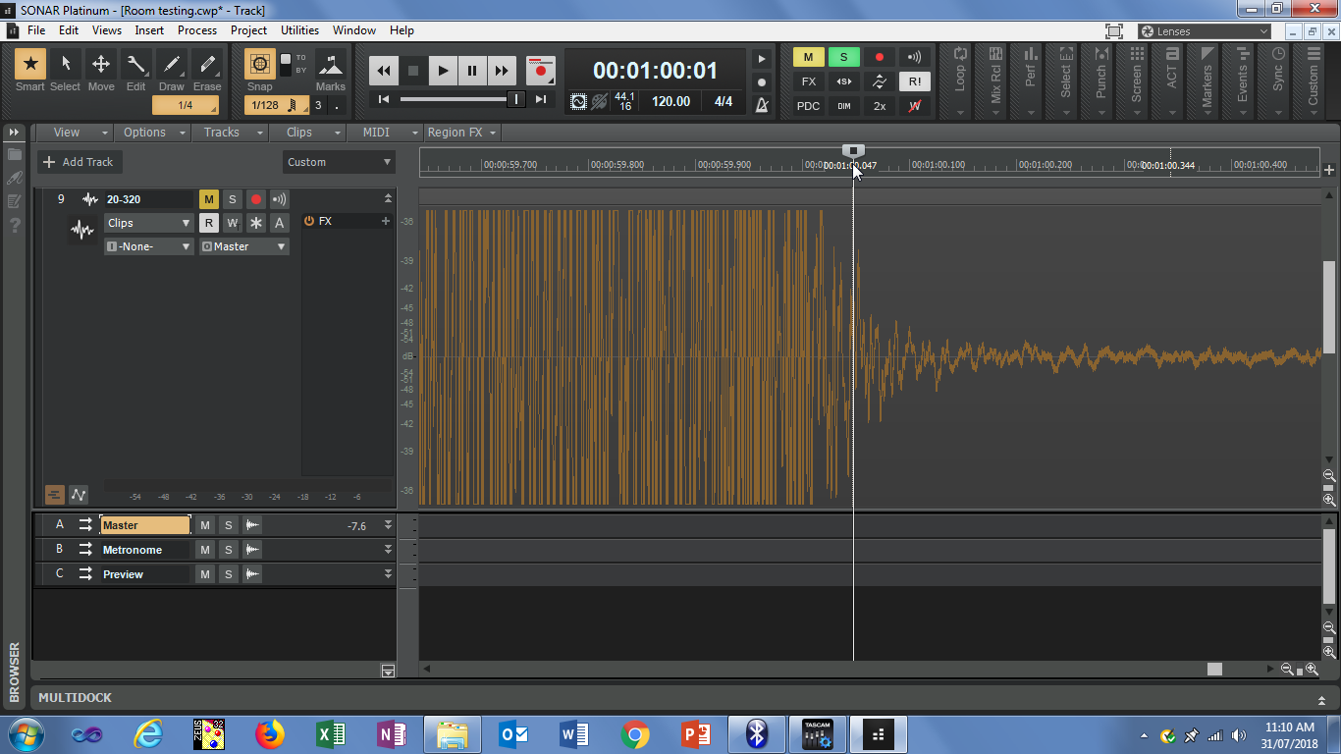The width and height of the screenshot is (1341, 754).
Task: Choose the Select tool arrow
Action: point(66,65)
